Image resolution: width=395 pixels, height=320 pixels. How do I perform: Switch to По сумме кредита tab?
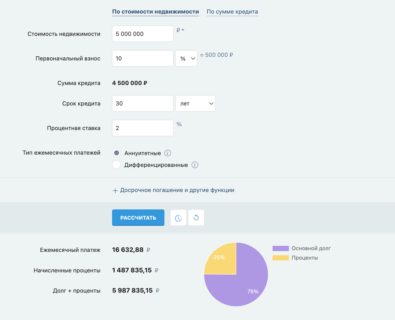[232, 12]
